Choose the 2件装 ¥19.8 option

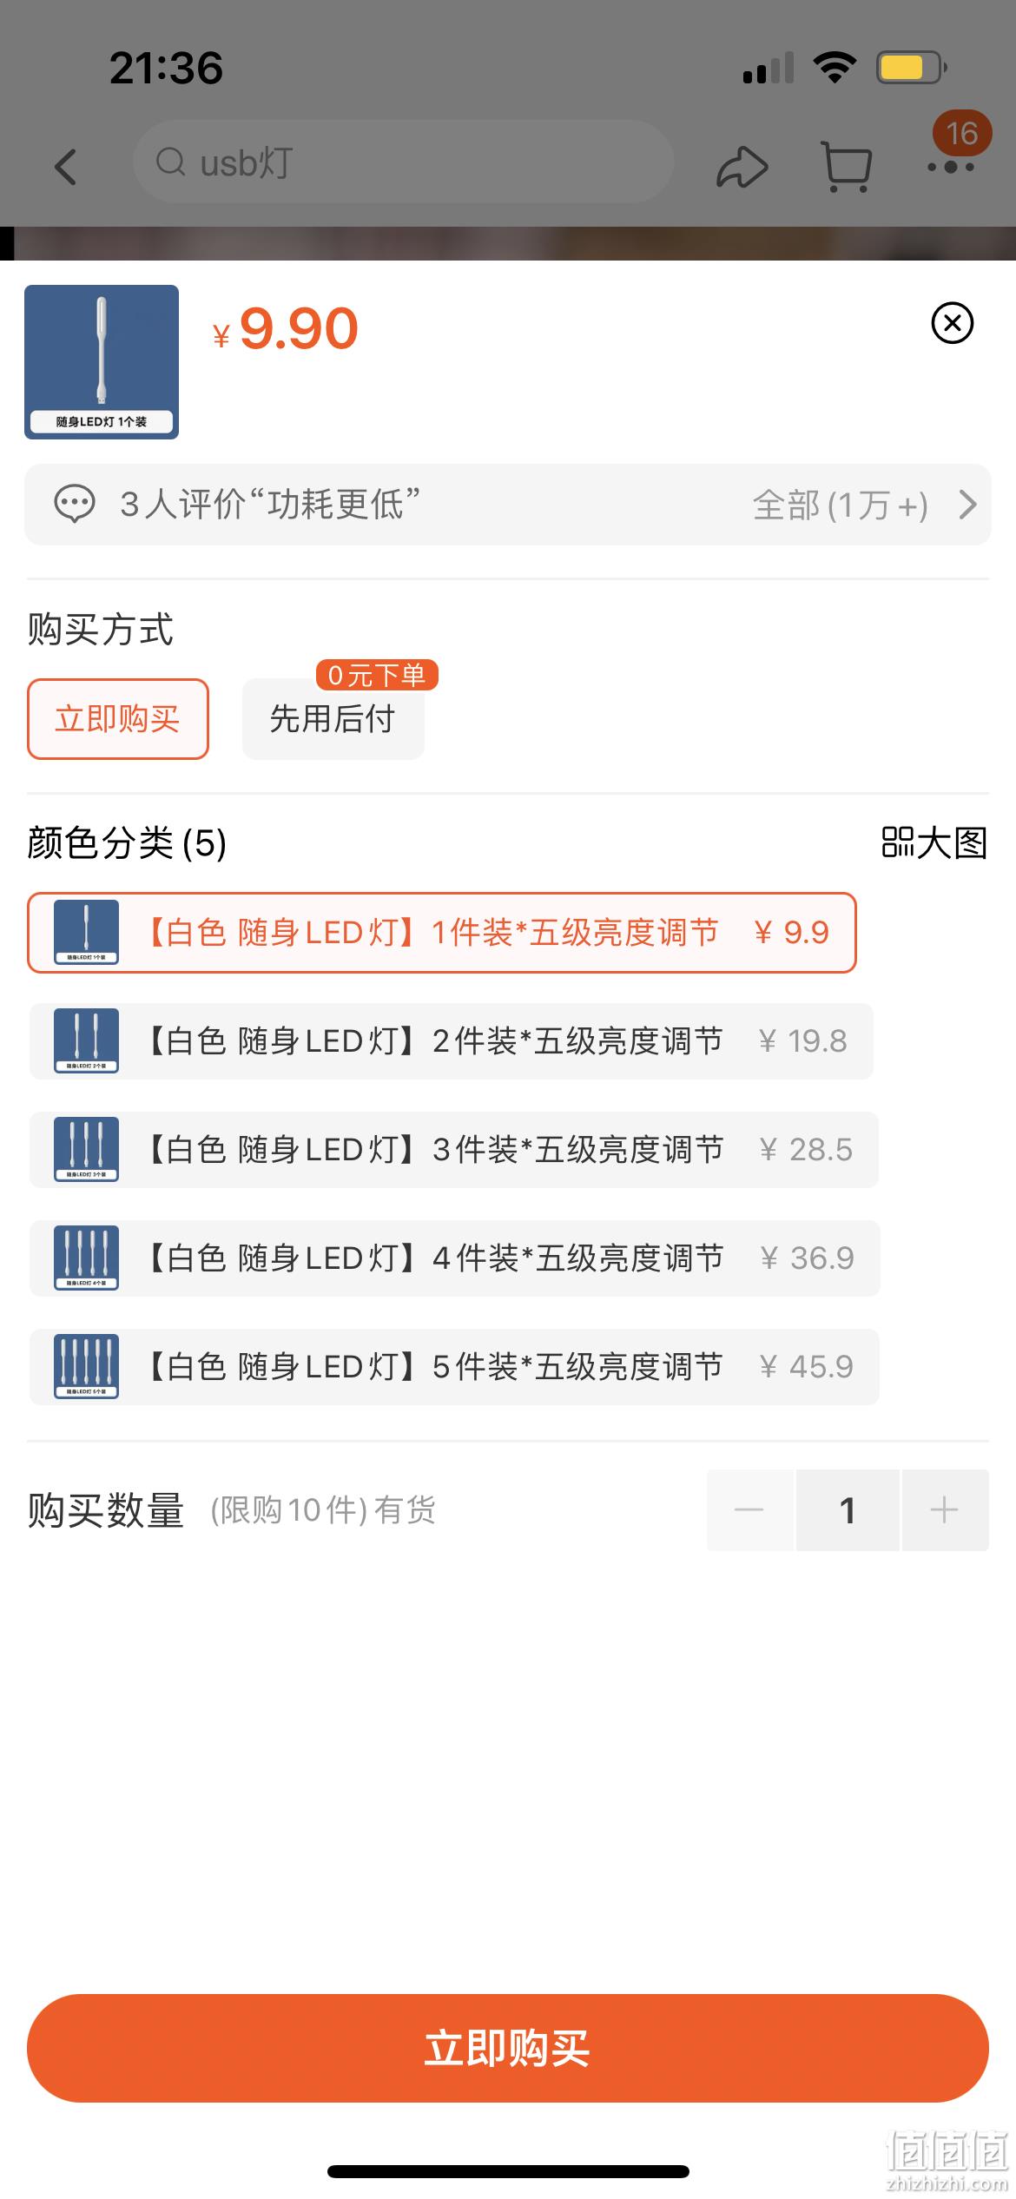tap(452, 1041)
